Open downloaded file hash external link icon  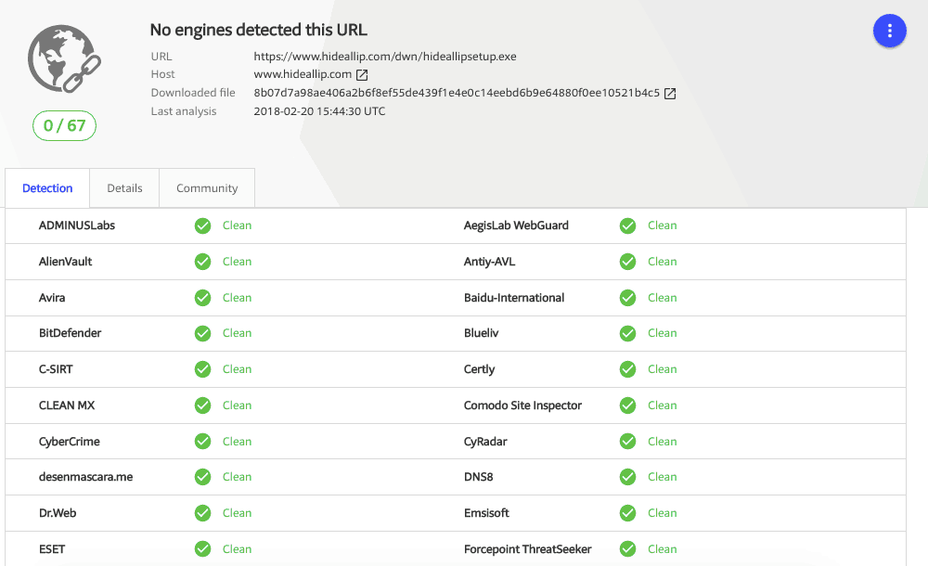pyautogui.click(x=670, y=94)
